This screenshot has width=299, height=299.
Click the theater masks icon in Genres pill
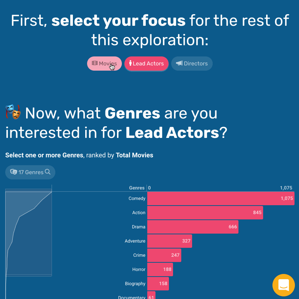(x=14, y=172)
